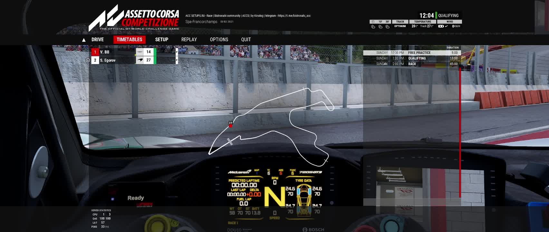Click the checkered start/finish line on map
549x232 pixels.
click(230, 141)
